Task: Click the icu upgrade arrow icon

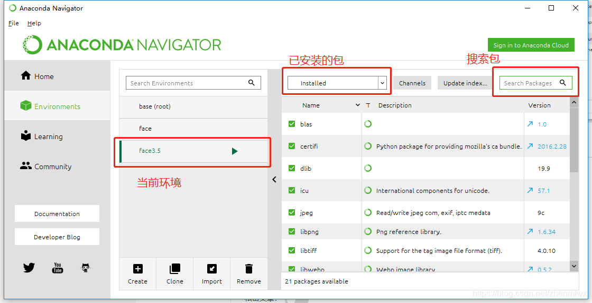Action: (x=530, y=190)
